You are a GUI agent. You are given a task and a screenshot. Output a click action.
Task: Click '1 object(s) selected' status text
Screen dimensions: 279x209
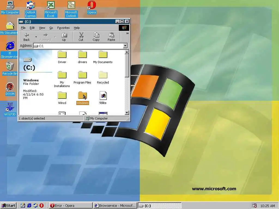coord(32,118)
